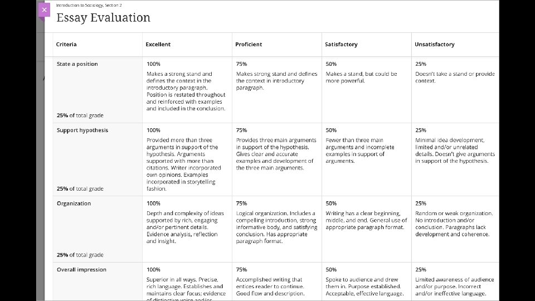This screenshot has height=301, width=535.
Task: Select Excellent 100% for Support hypothesis
Action: click(x=187, y=159)
